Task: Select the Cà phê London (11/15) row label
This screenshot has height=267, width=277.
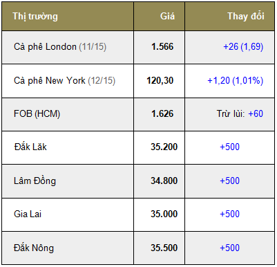Action: (x=60, y=47)
